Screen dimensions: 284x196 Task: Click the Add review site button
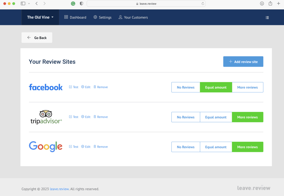click(243, 62)
